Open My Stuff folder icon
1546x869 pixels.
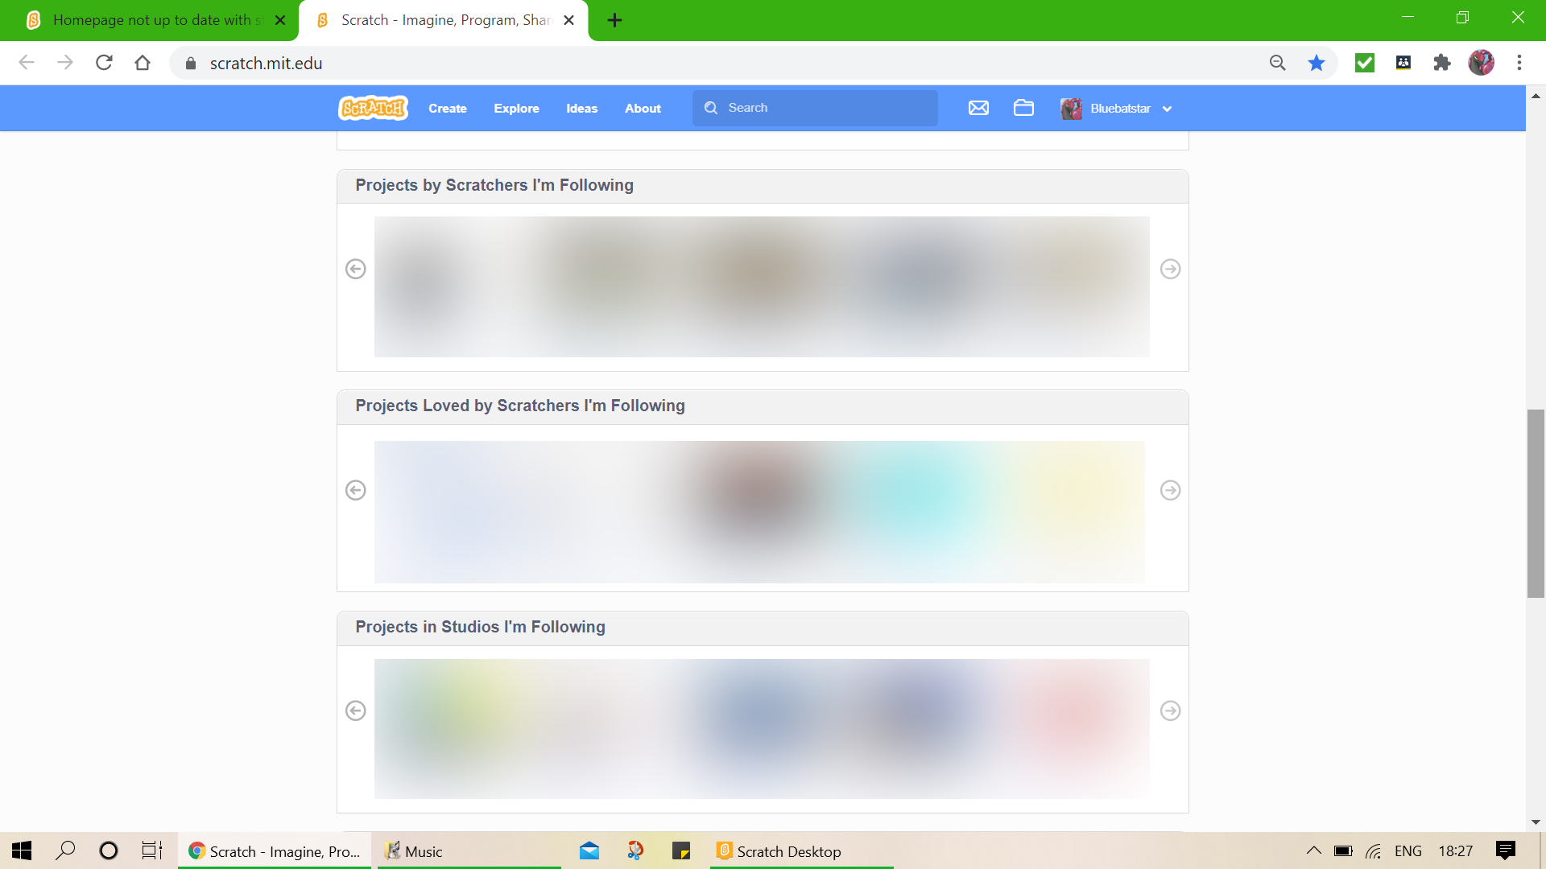pos(1023,108)
